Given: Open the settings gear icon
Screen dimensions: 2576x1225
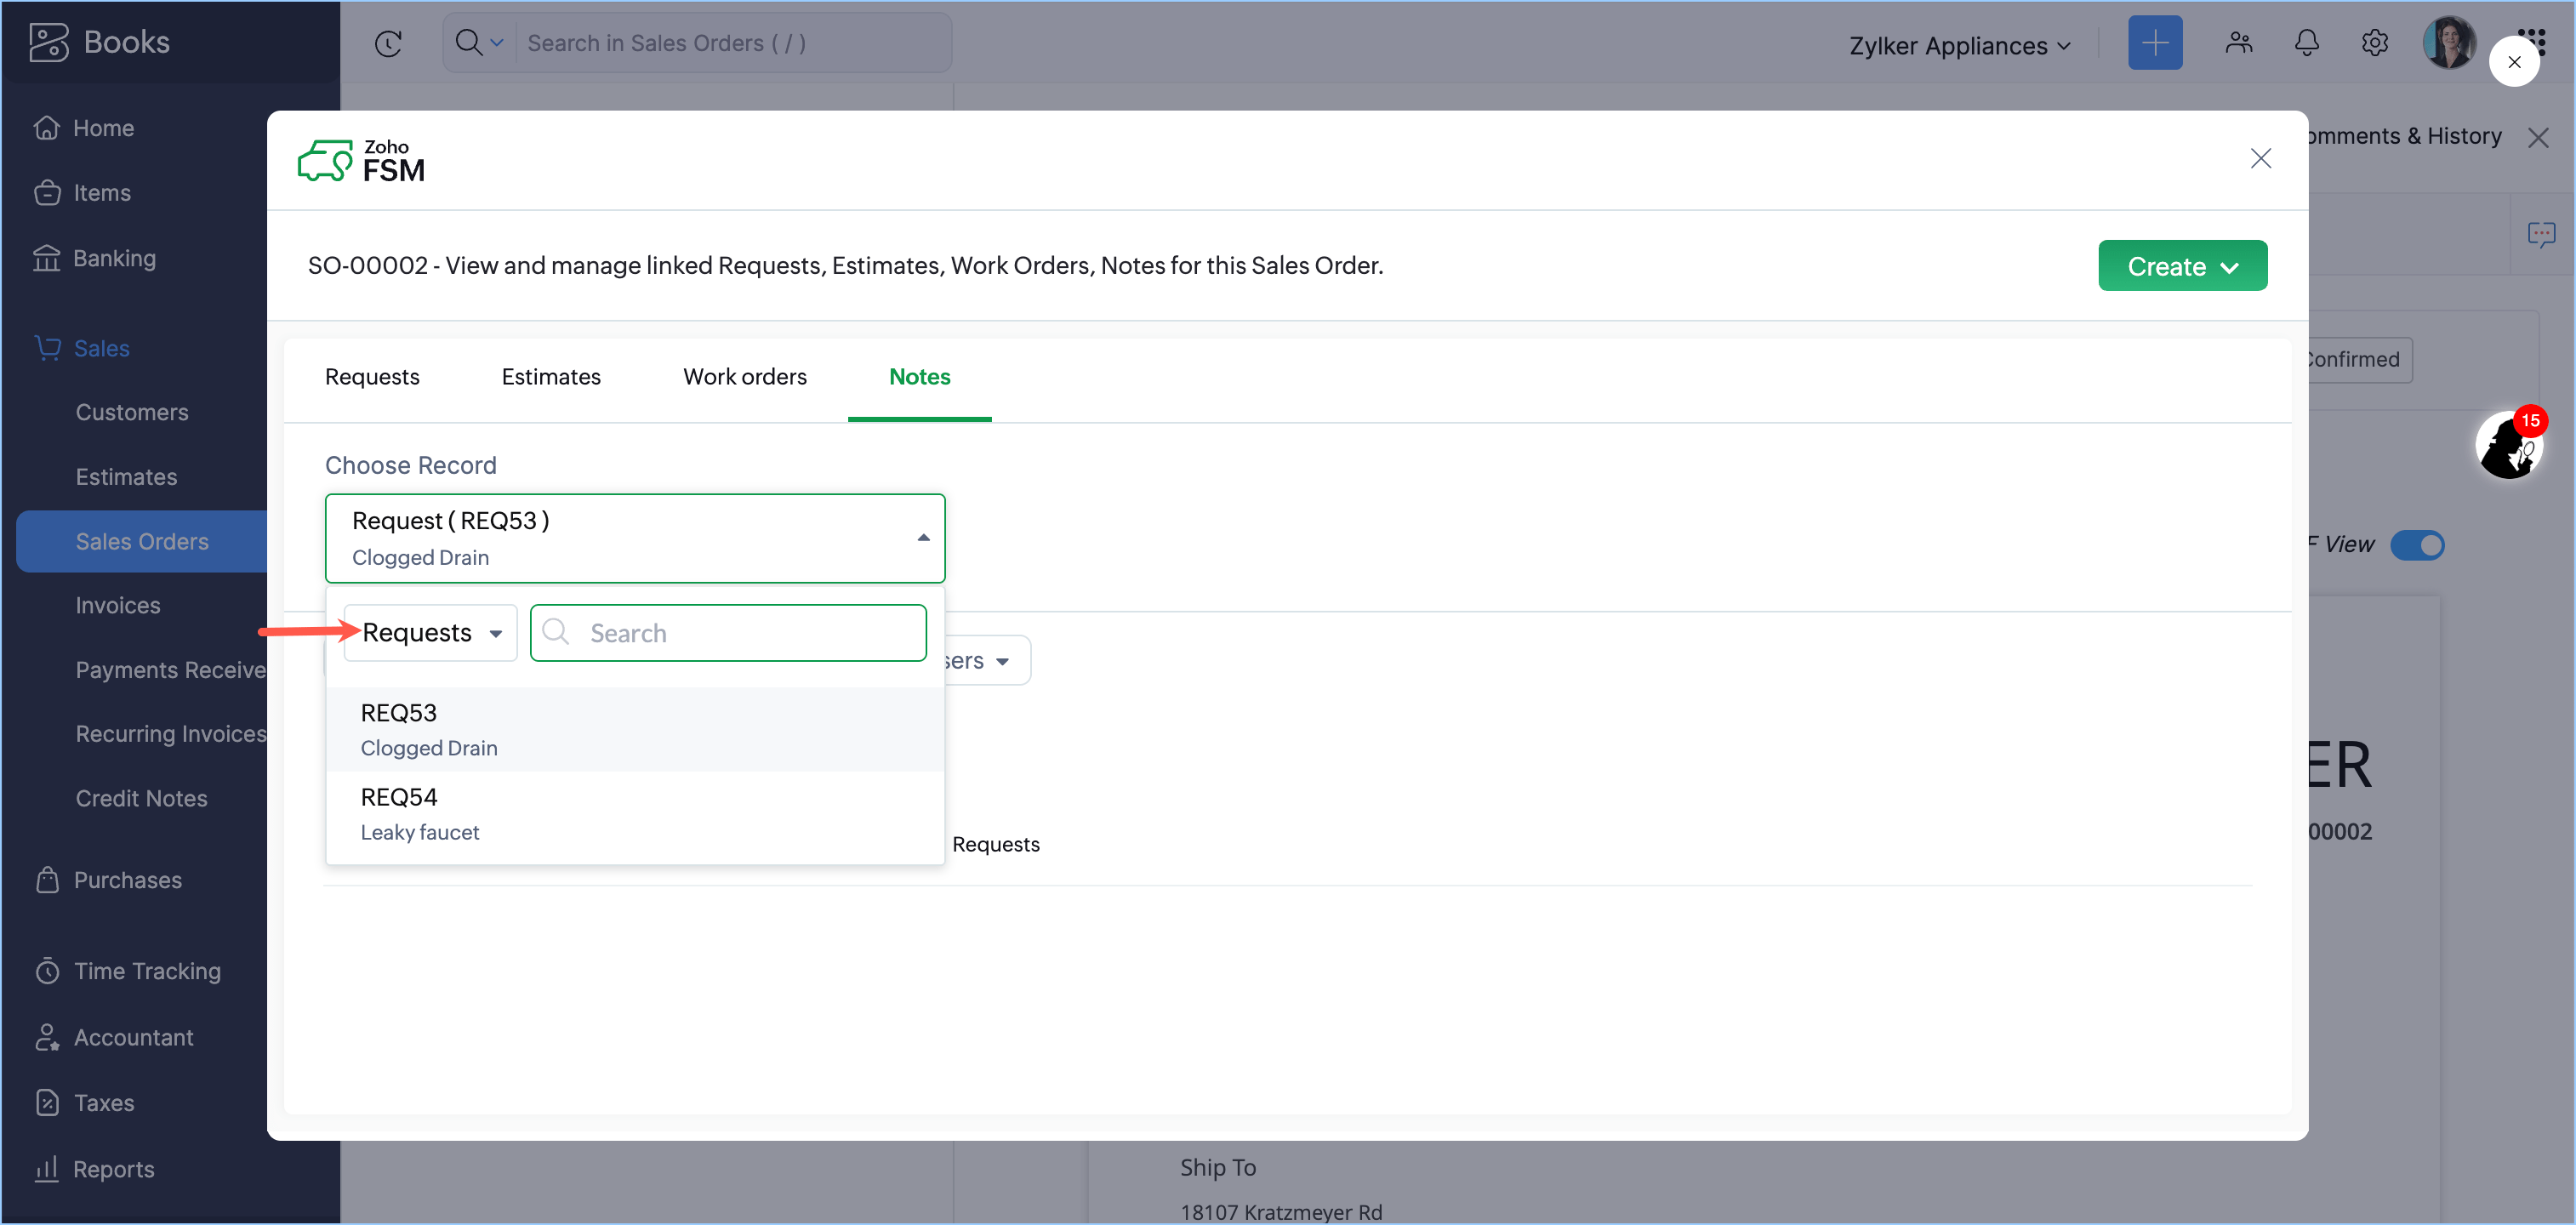Looking at the screenshot, I should [2374, 43].
